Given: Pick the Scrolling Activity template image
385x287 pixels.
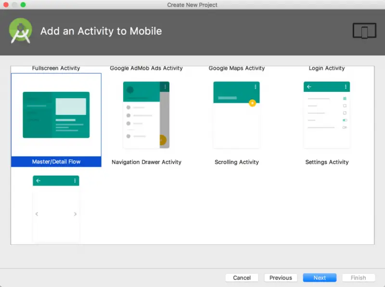Looking at the screenshot, I should [236, 115].
